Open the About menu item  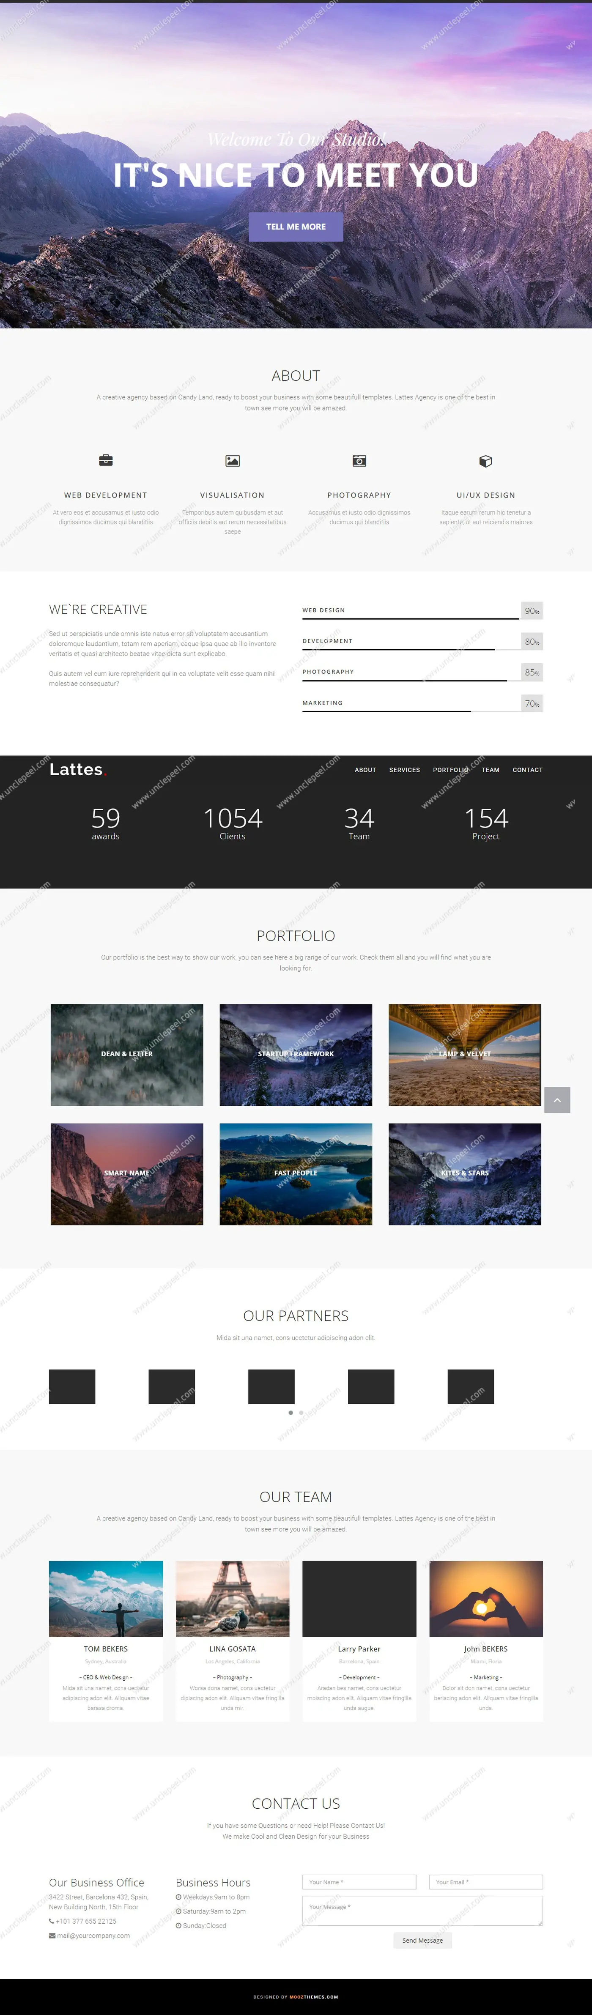pos(365,770)
